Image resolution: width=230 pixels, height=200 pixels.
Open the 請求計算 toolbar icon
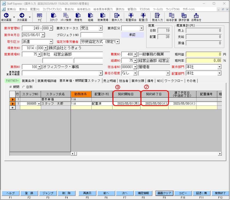(x=184, y=17)
